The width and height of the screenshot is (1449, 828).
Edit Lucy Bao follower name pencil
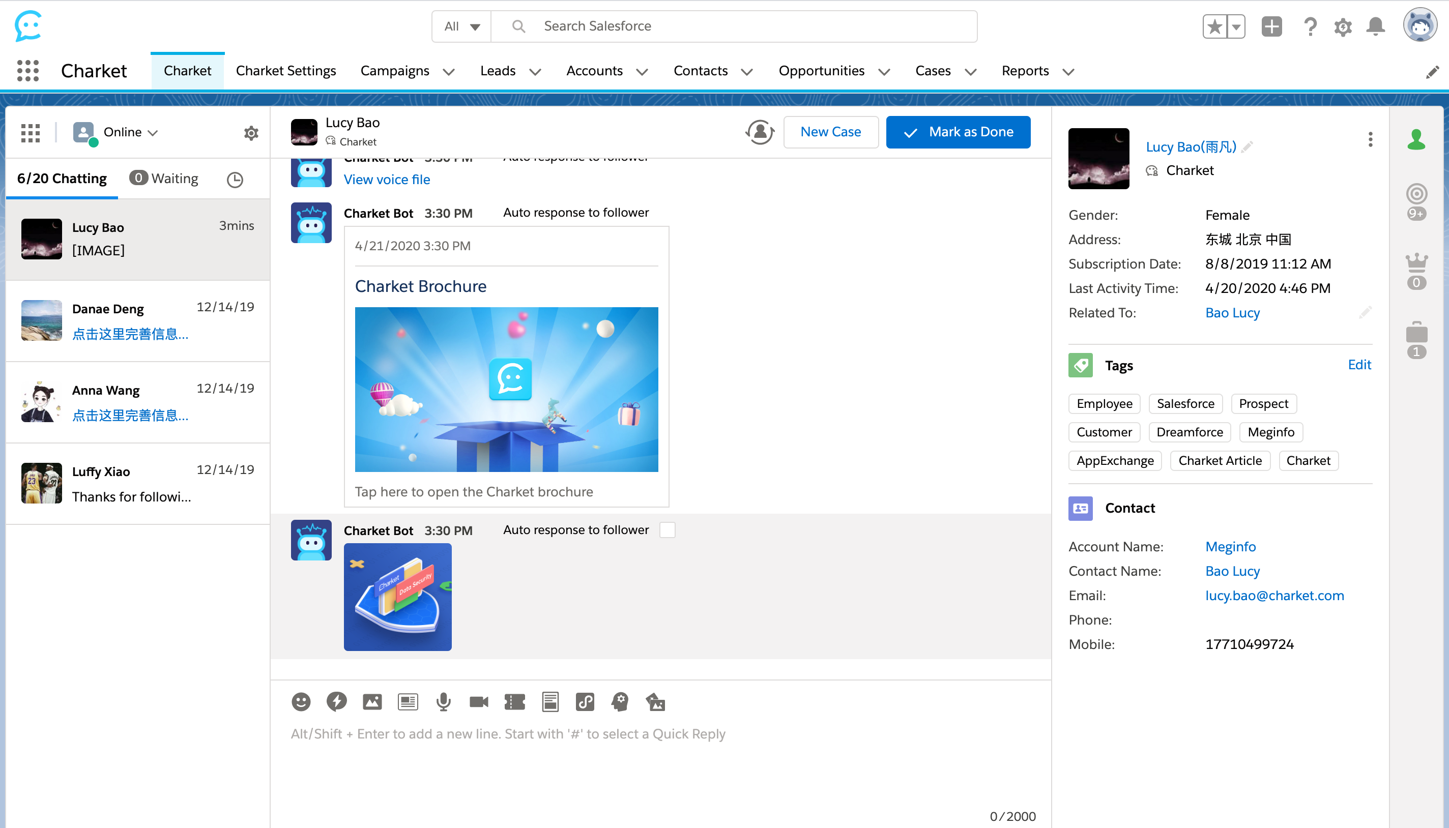click(x=1247, y=146)
